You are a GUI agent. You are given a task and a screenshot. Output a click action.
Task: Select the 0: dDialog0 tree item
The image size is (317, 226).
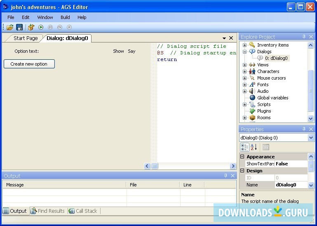tap(276, 58)
